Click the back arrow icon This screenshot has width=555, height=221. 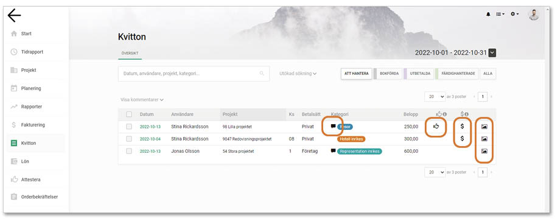pyautogui.click(x=14, y=16)
